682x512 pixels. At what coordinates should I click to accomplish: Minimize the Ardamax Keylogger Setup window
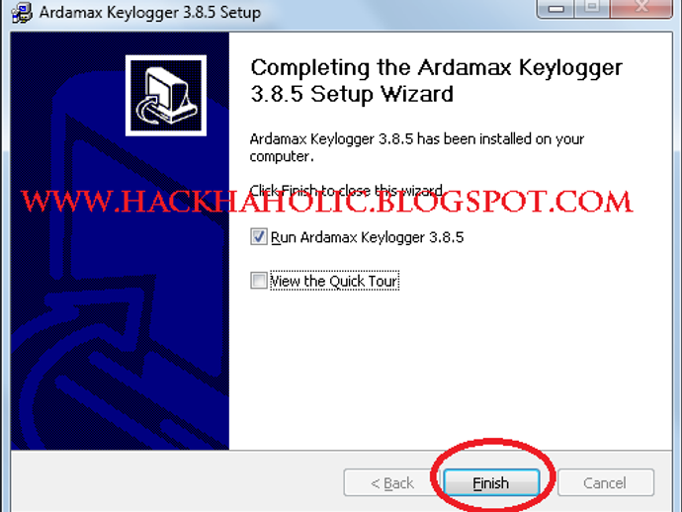tap(555, 8)
